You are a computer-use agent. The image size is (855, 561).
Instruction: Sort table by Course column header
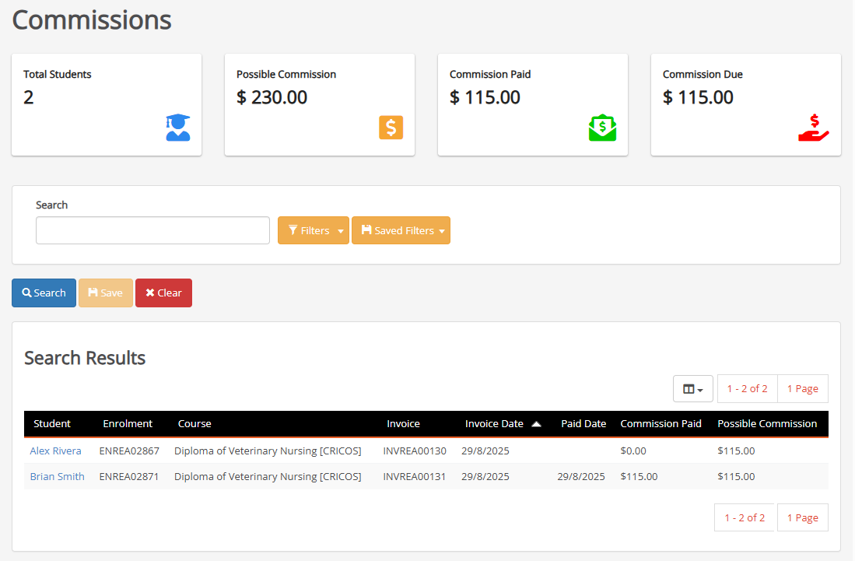(194, 423)
